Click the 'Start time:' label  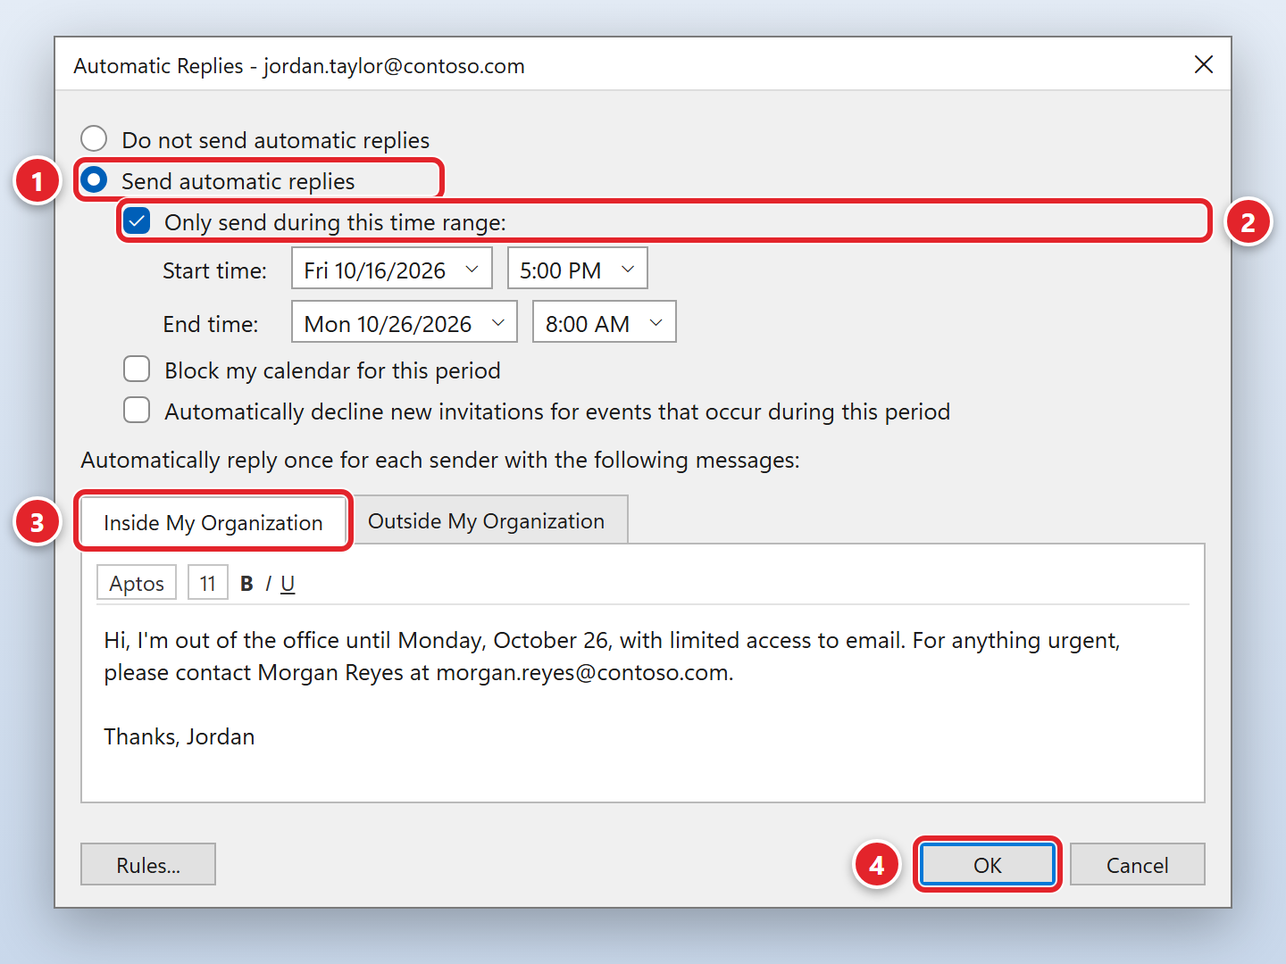pos(214,270)
